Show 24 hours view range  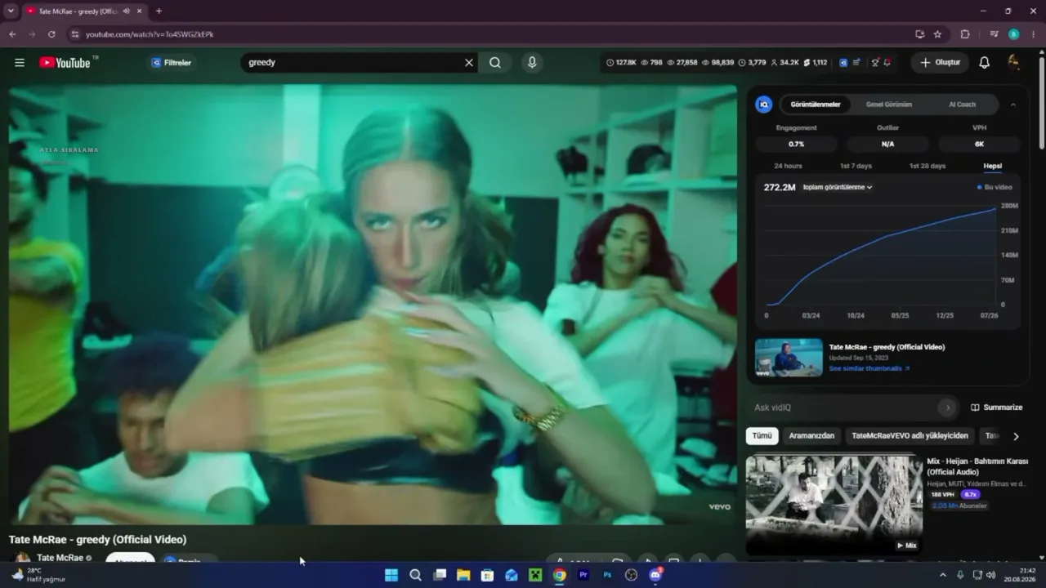click(x=788, y=166)
